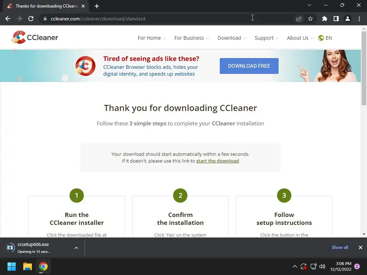
Task: Expand the For Business menu
Action: tap(192, 38)
